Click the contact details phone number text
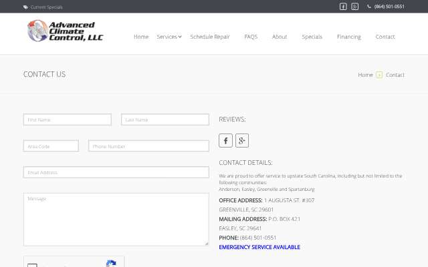The height and width of the screenshot is (267, 428). [x=258, y=238]
